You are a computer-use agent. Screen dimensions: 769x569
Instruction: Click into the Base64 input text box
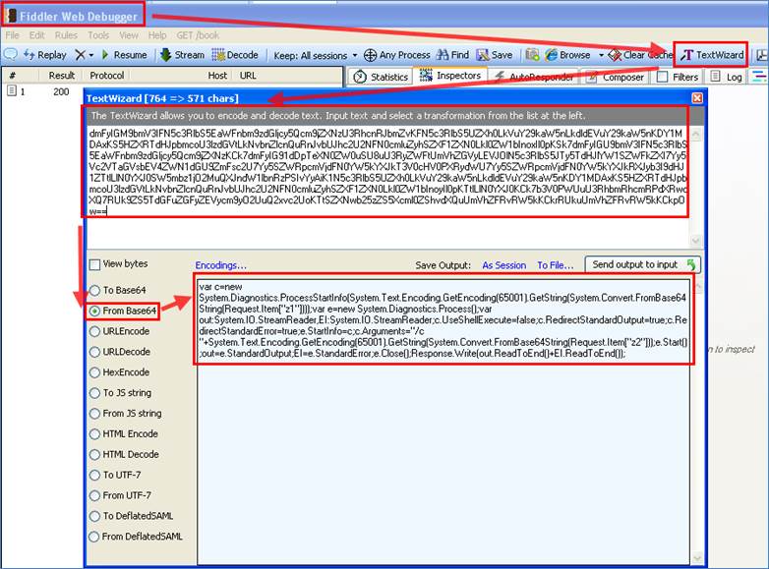coord(387,187)
